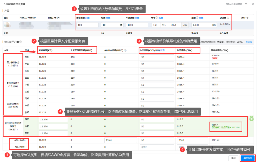Image resolution: width=257 pixels, height=162 pixels.
Task: Focus the AGL(AMP) 物流单价 请输入 field
Action: click(157, 147)
